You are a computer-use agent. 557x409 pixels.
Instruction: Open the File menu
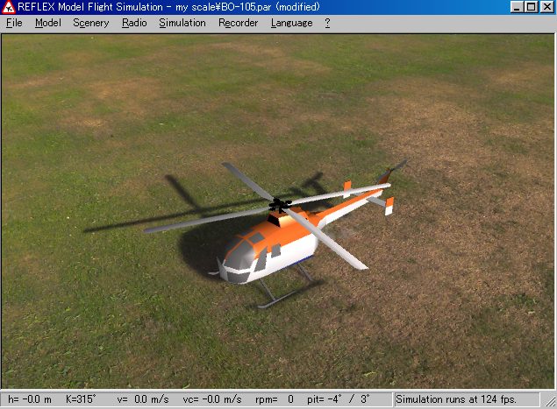(x=14, y=23)
